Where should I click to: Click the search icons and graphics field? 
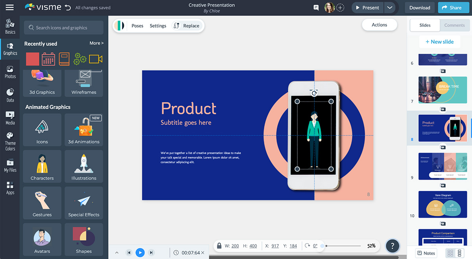[64, 28]
